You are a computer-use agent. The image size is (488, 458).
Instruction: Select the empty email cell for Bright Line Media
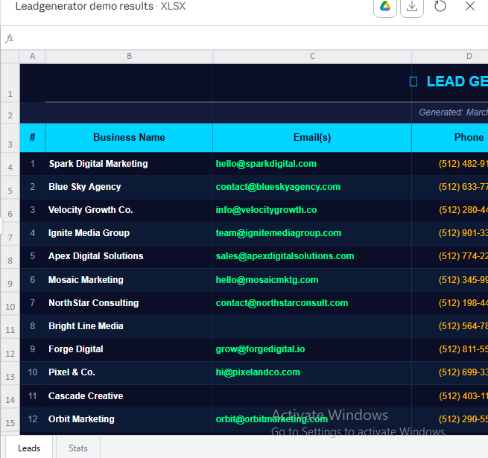(312, 326)
